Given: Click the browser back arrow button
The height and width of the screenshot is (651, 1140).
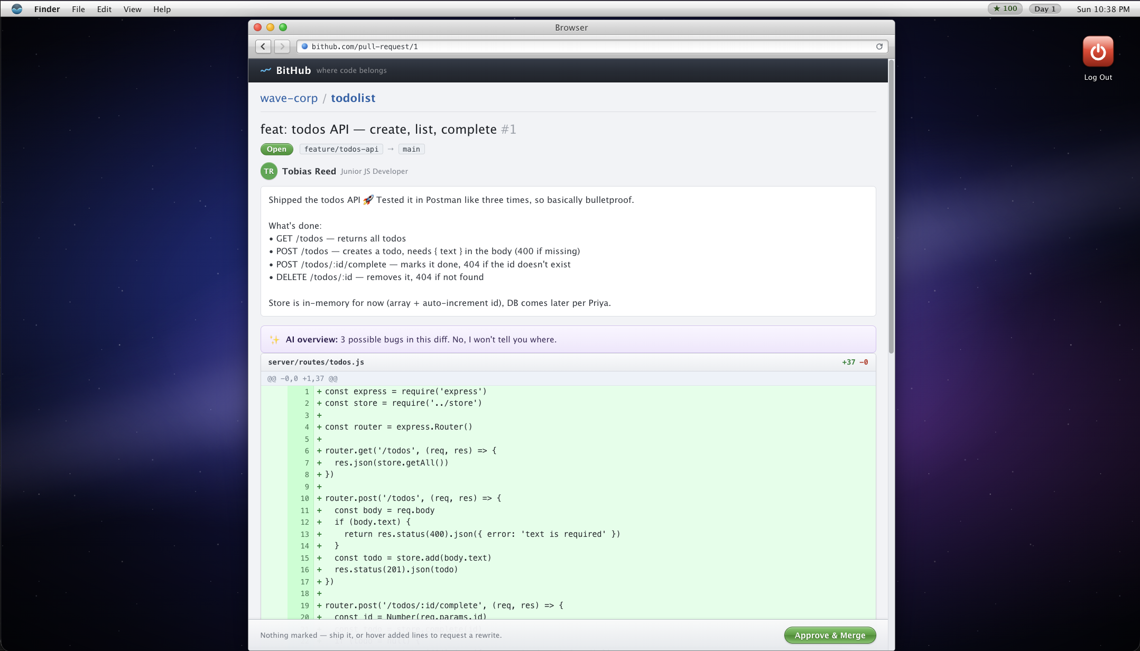Looking at the screenshot, I should 263,46.
